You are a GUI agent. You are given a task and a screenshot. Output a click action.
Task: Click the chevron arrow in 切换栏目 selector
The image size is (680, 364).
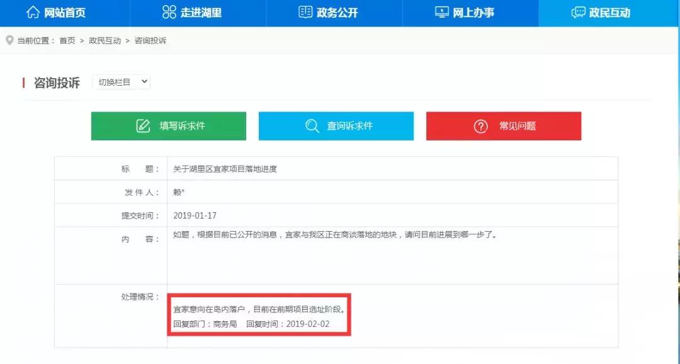click(142, 82)
